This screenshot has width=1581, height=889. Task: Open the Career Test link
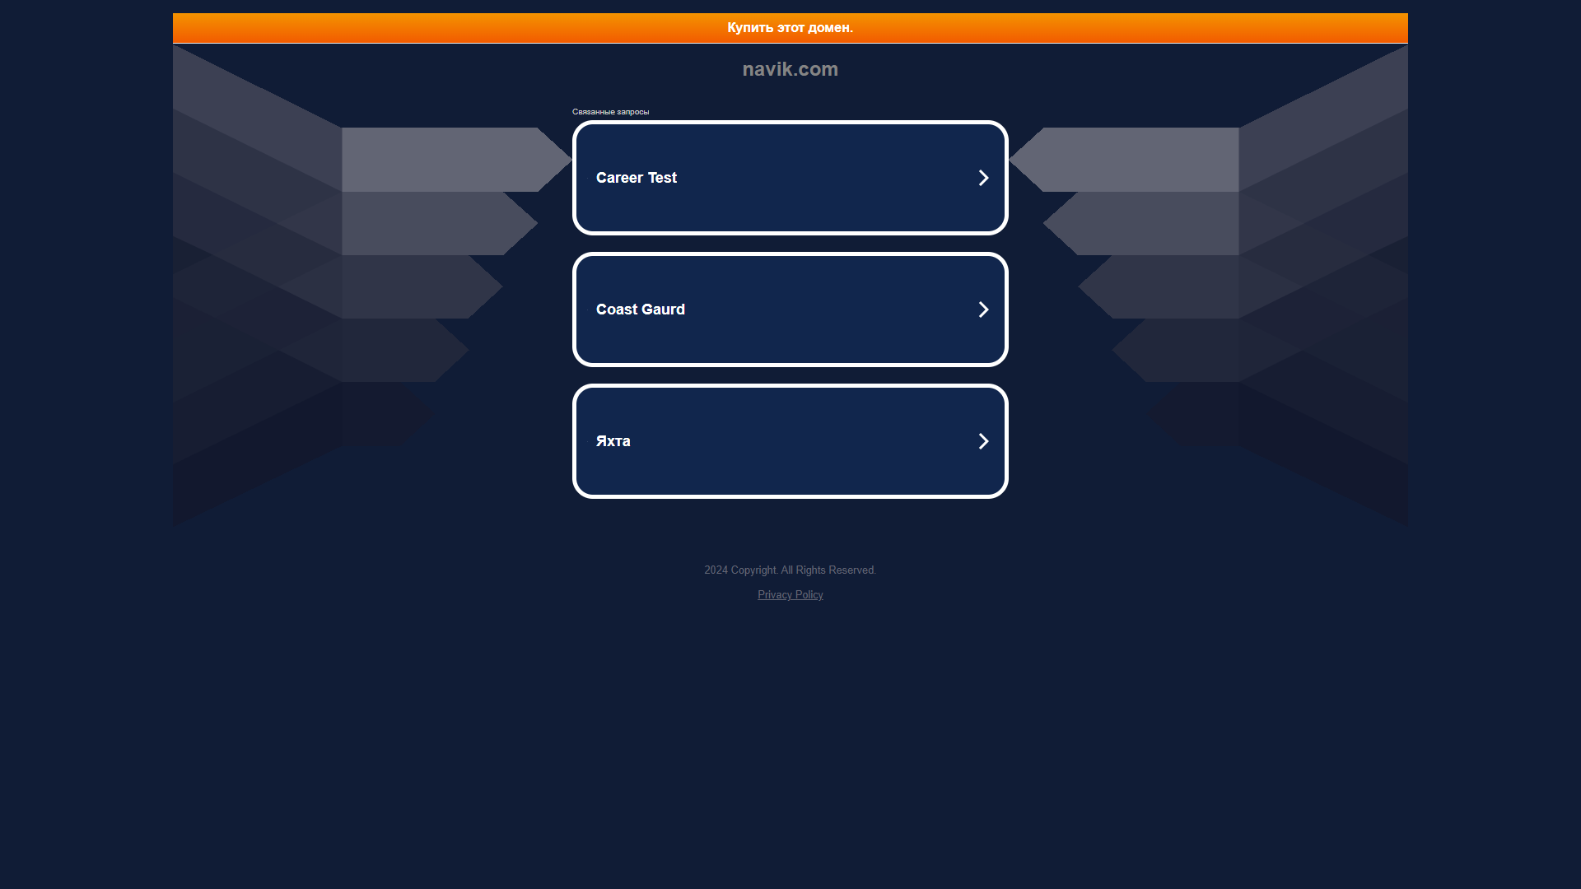coord(790,177)
